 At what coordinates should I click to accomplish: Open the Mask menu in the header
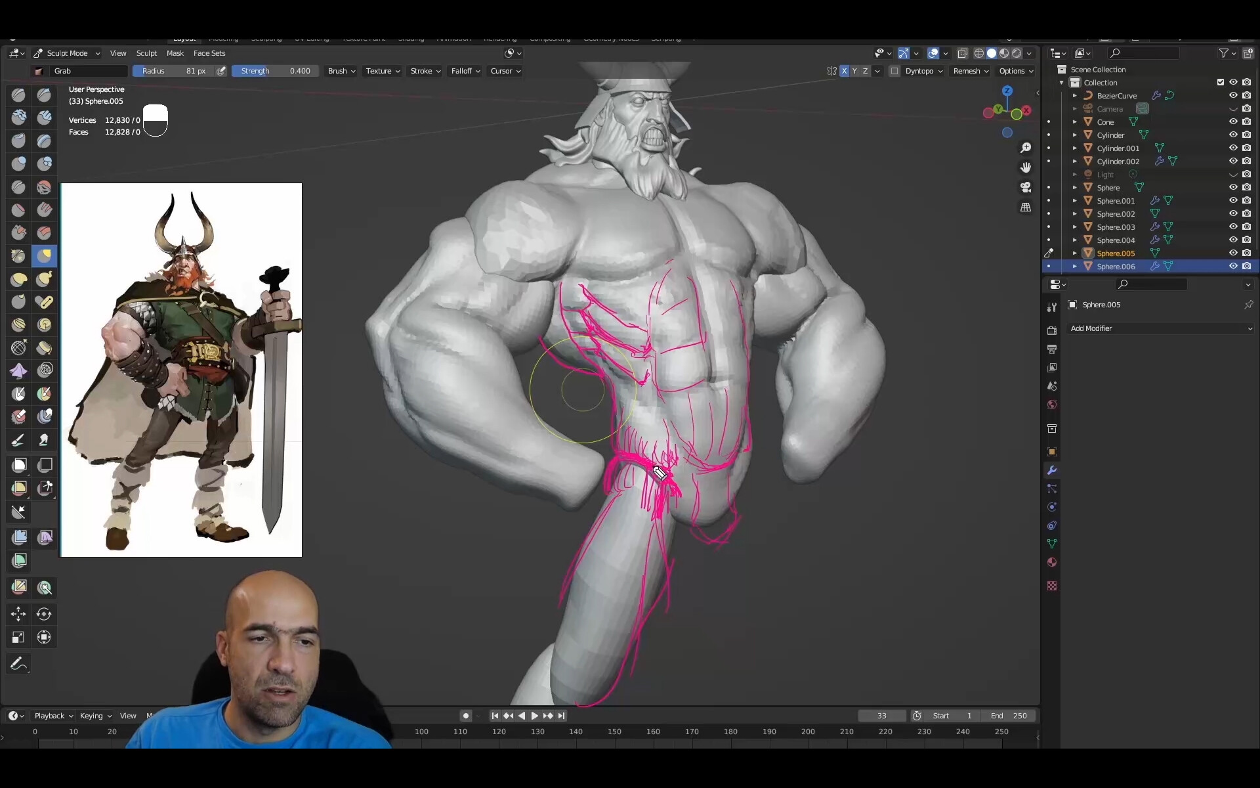(175, 53)
